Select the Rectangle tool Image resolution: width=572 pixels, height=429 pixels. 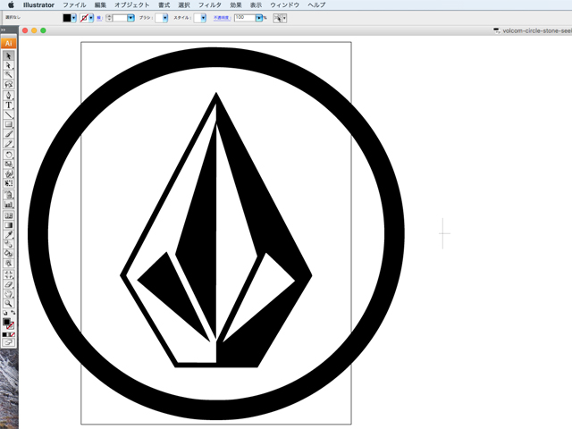(x=8, y=124)
